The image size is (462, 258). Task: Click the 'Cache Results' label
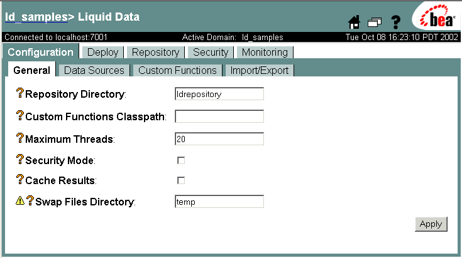point(61,180)
